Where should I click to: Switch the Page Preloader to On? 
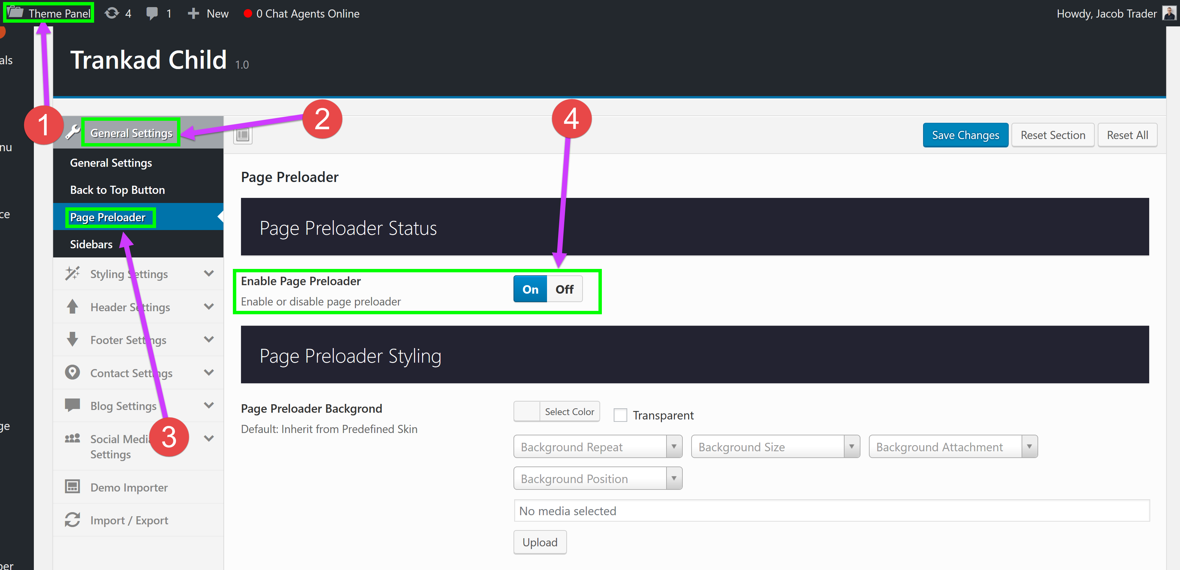tap(530, 289)
